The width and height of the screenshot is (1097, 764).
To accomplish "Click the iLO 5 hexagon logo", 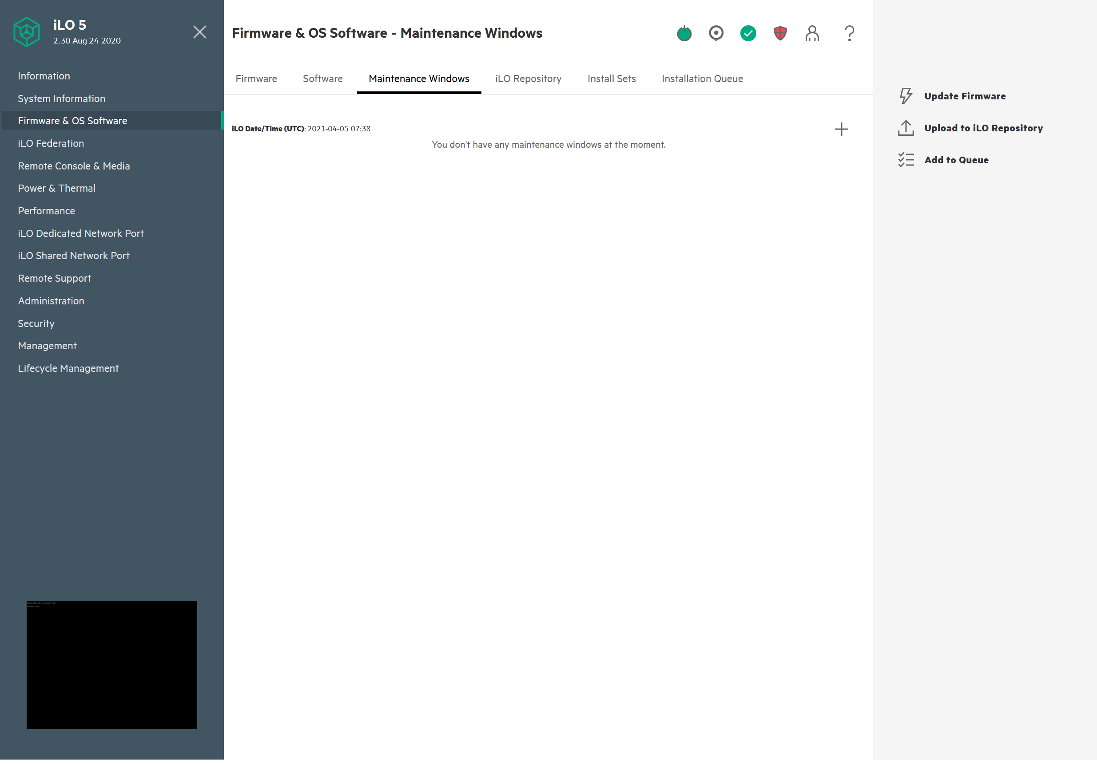I will click(27, 32).
